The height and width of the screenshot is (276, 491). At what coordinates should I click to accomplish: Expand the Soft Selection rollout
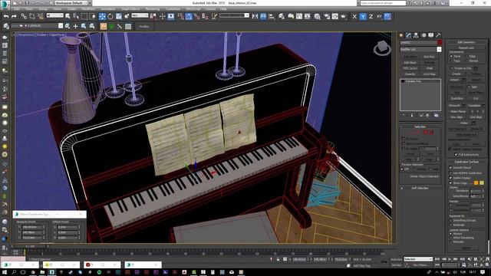420,188
